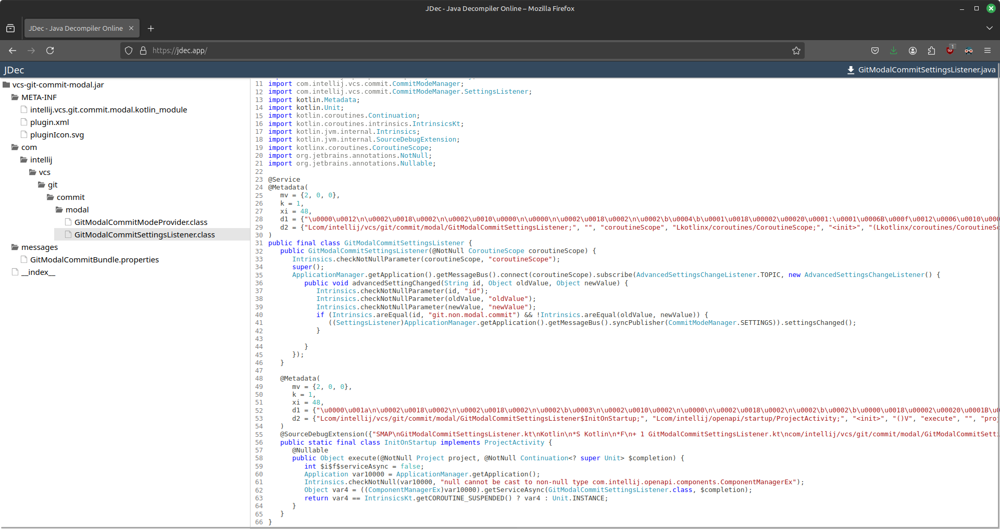
Task: Click 'getCOROUTINE_SUSPENDED' in return statement
Action: click(x=460, y=498)
